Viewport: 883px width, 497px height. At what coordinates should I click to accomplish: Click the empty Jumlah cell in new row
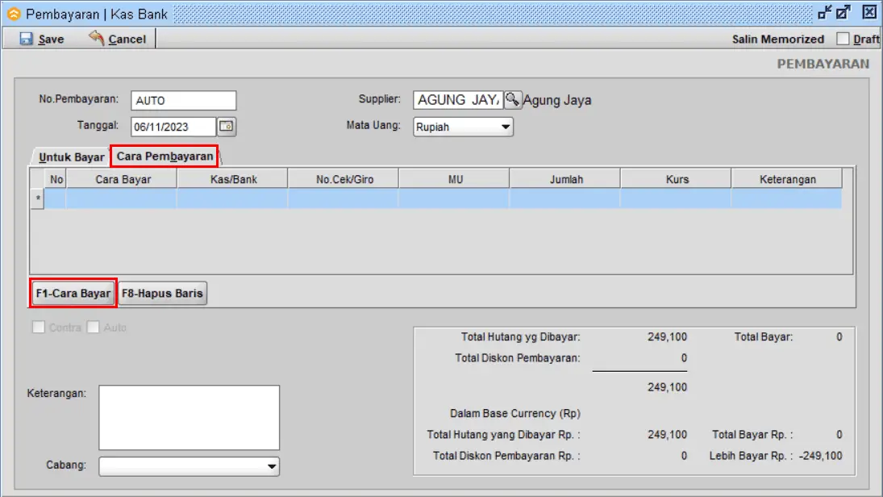(565, 198)
